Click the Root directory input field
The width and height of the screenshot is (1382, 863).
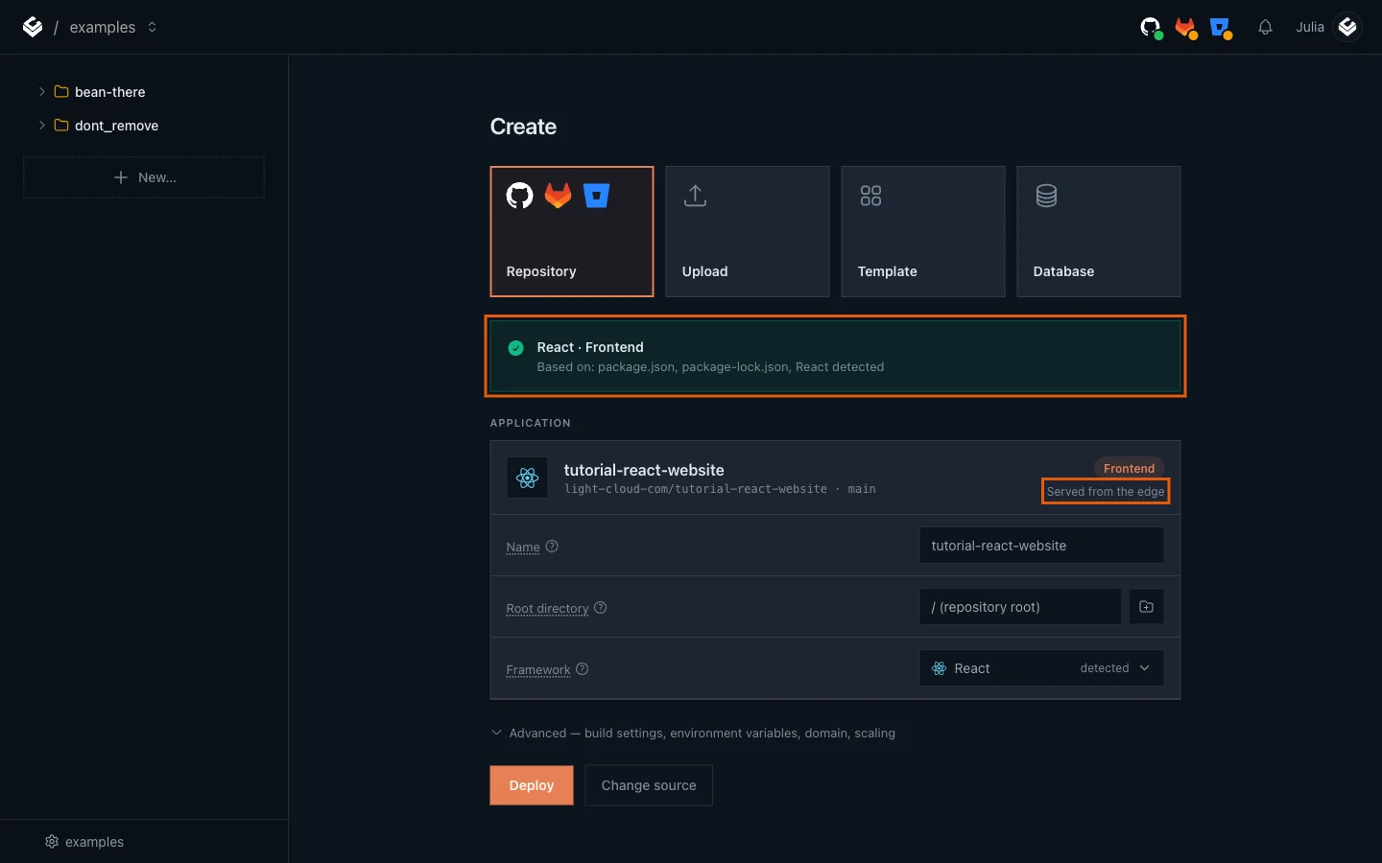pos(1020,607)
